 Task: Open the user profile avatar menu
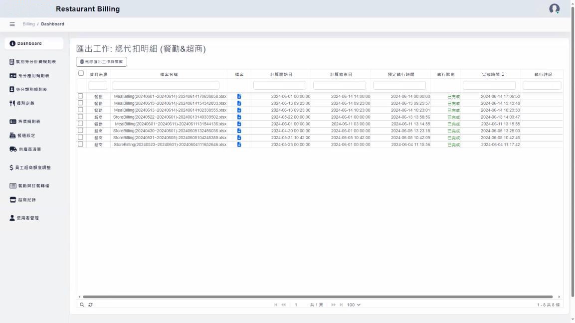point(554,9)
